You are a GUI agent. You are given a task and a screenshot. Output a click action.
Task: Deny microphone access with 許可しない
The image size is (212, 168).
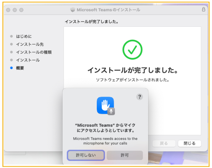pyautogui.click(x=86, y=155)
